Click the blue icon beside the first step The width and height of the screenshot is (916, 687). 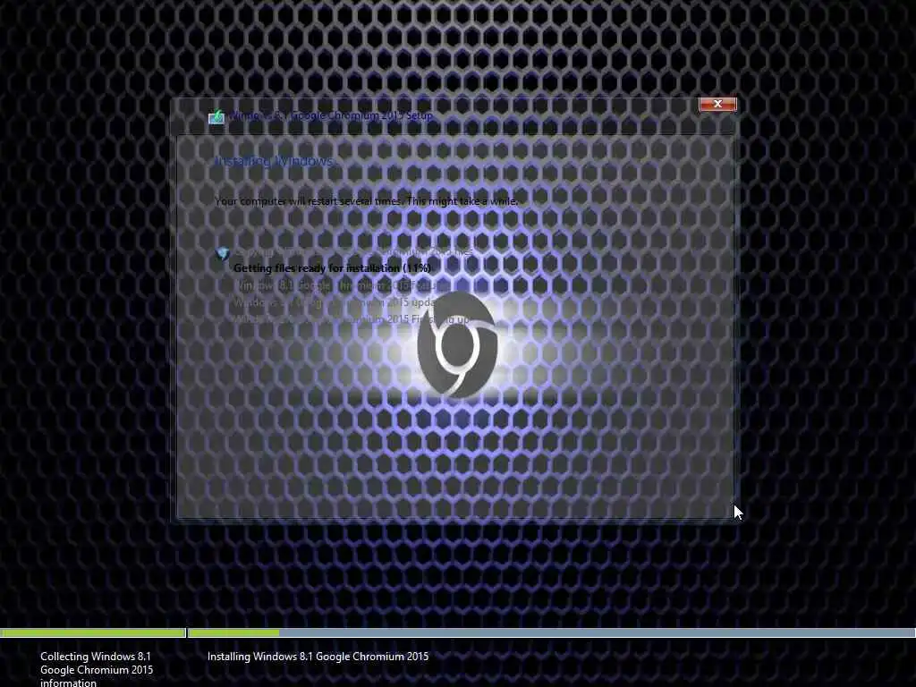(x=223, y=253)
